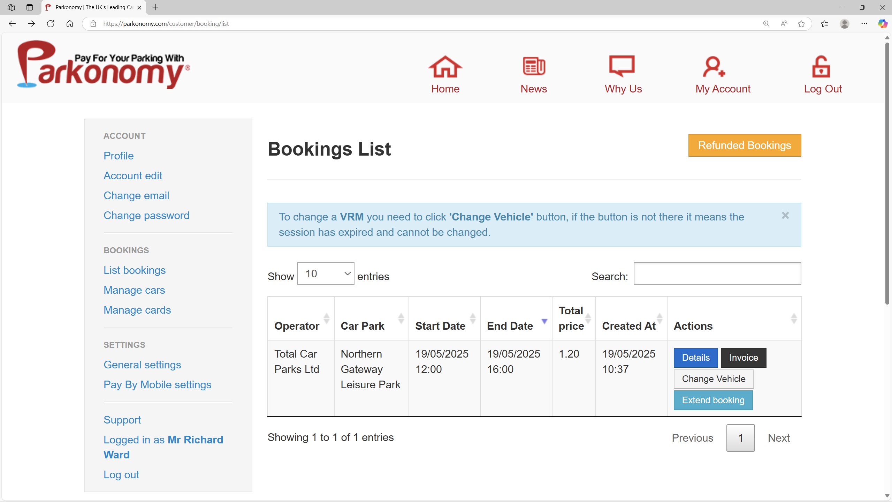This screenshot has width=892, height=502.
Task: Open Profile in account sidebar
Action: coord(119,156)
